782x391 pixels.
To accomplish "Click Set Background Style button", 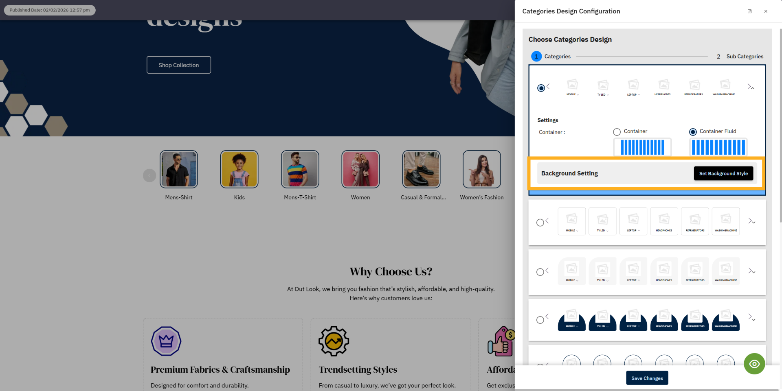I will pos(723,173).
